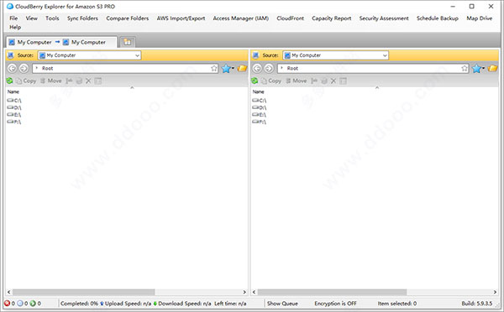Viewport: 504px width, 312px height.
Task: Open the CloudFront menu
Action: pyautogui.click(x=291, y=18)
